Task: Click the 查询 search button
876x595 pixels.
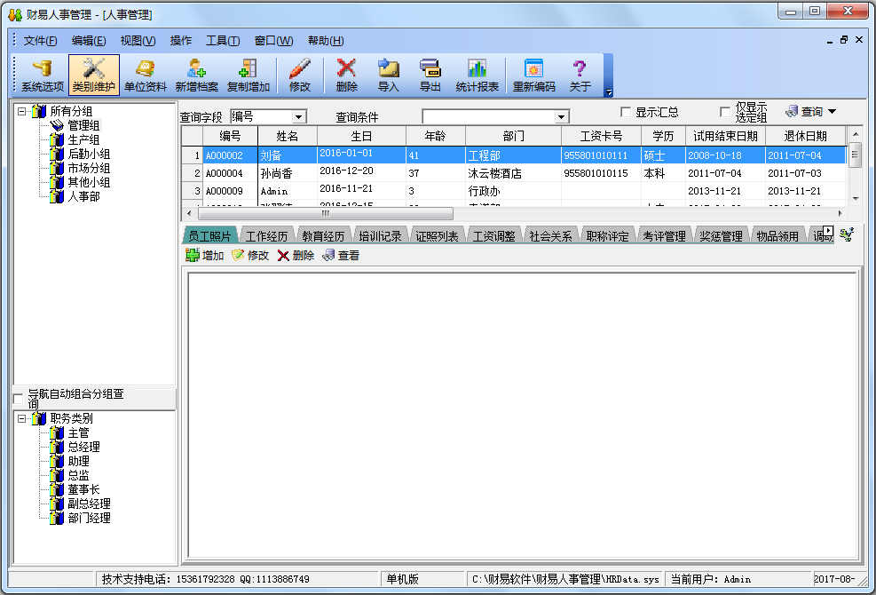Action: tap(810, 112)
